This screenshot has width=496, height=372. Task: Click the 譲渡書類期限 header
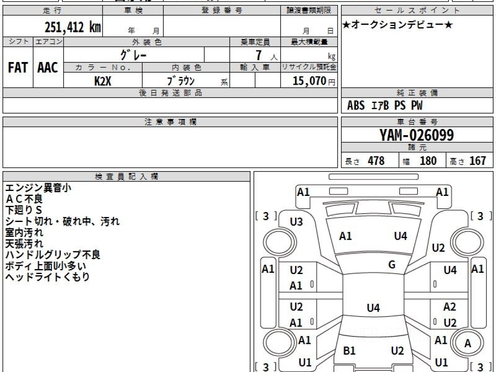(x=309, y=11)
